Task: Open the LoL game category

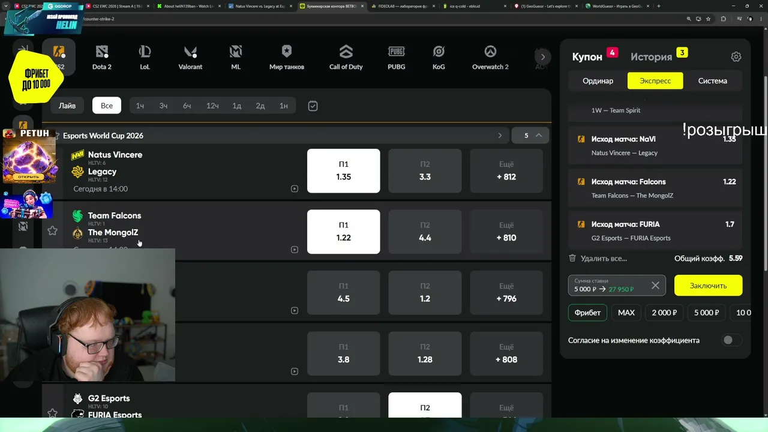Action: click(x=145, y=58)
